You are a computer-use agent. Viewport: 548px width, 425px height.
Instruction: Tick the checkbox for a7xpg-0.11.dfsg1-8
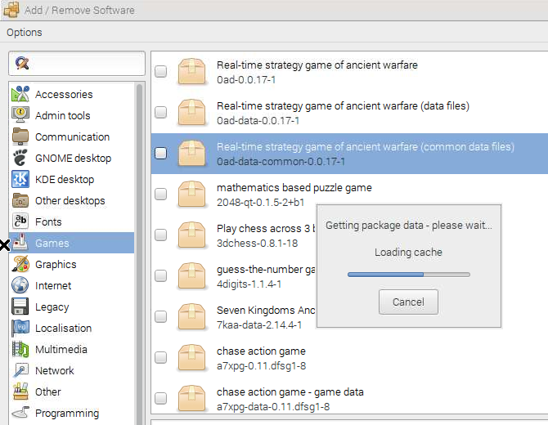[161, 357]
